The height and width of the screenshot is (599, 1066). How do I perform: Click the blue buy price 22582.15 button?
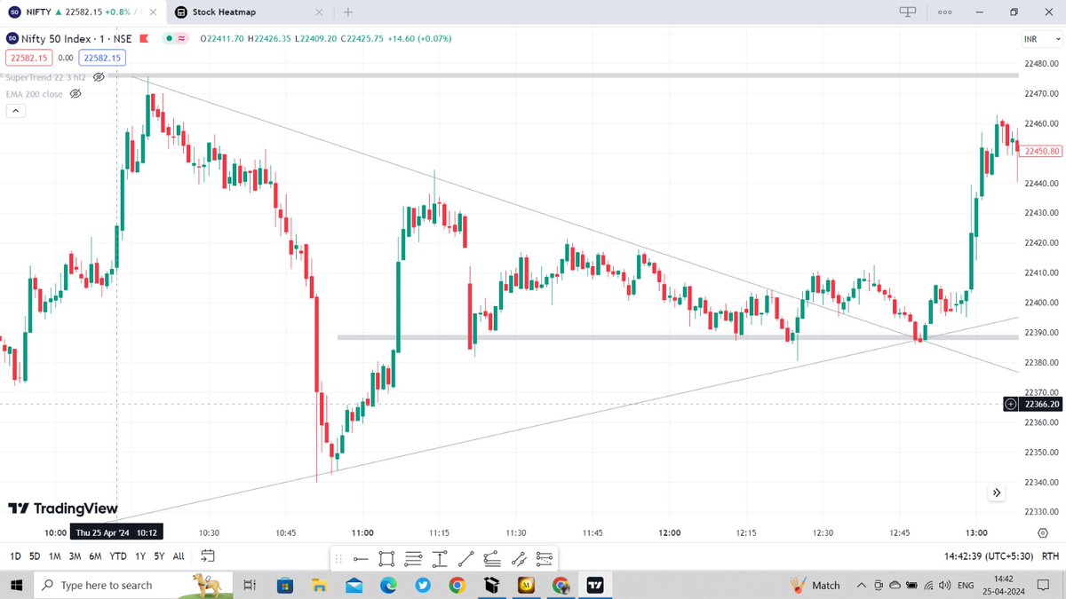[x=102, y=57]
